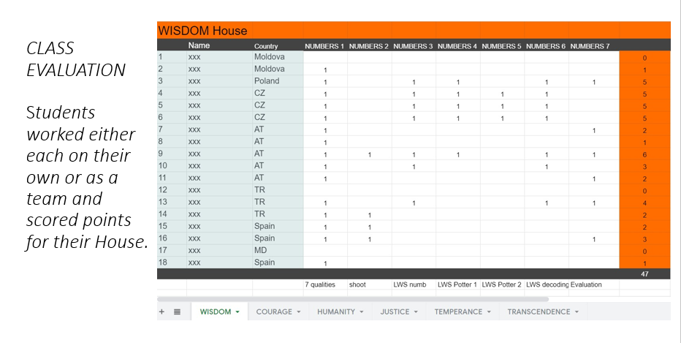
Task: Select the total score cell showing 47
Action: click(x=644, y=274)
